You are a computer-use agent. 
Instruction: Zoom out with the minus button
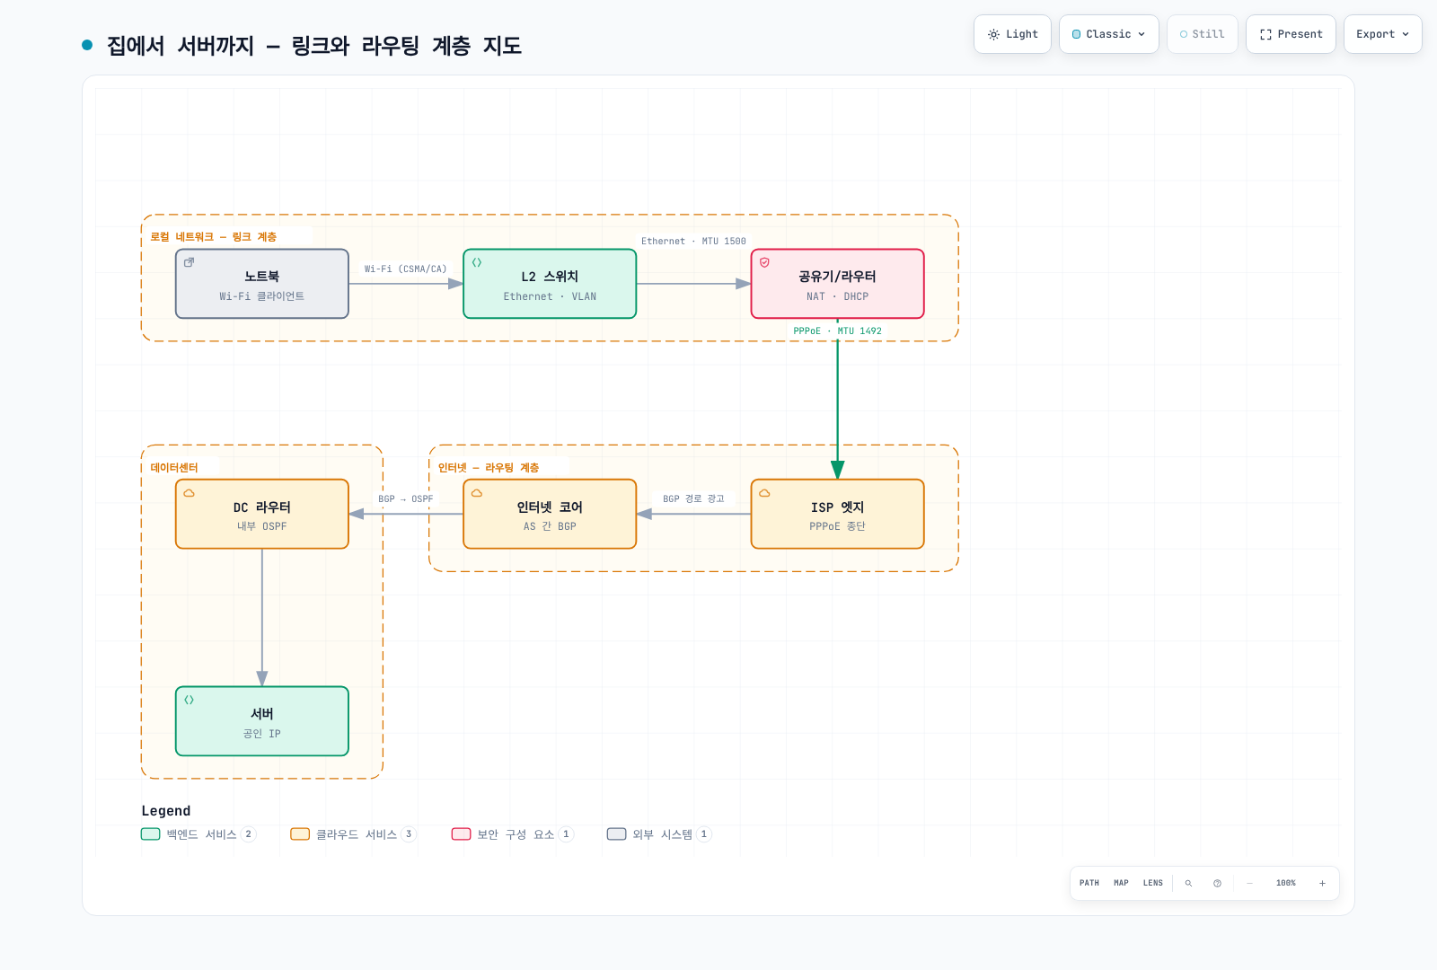click(1249, 883)
